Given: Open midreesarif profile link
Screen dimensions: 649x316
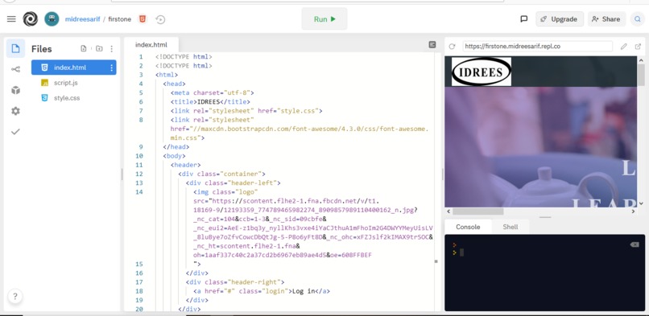Looking at the screenshot, I should 82,19.
